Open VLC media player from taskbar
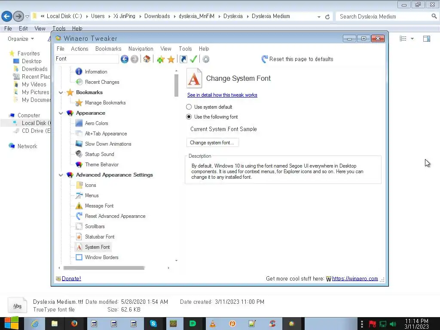The height and width of the screenshot is (330, 440). (x=213, y=324)
